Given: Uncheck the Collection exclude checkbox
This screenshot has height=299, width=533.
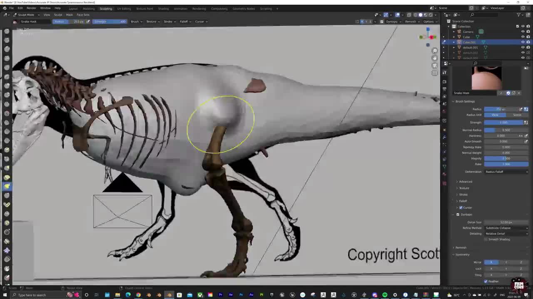Looking at the screenshot, I should [x=518, y=26].
